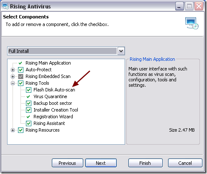This screenshot has height=174, width=207.
Task: Uncheck the Rising Assistant checkbox
Action: (28, 123)
